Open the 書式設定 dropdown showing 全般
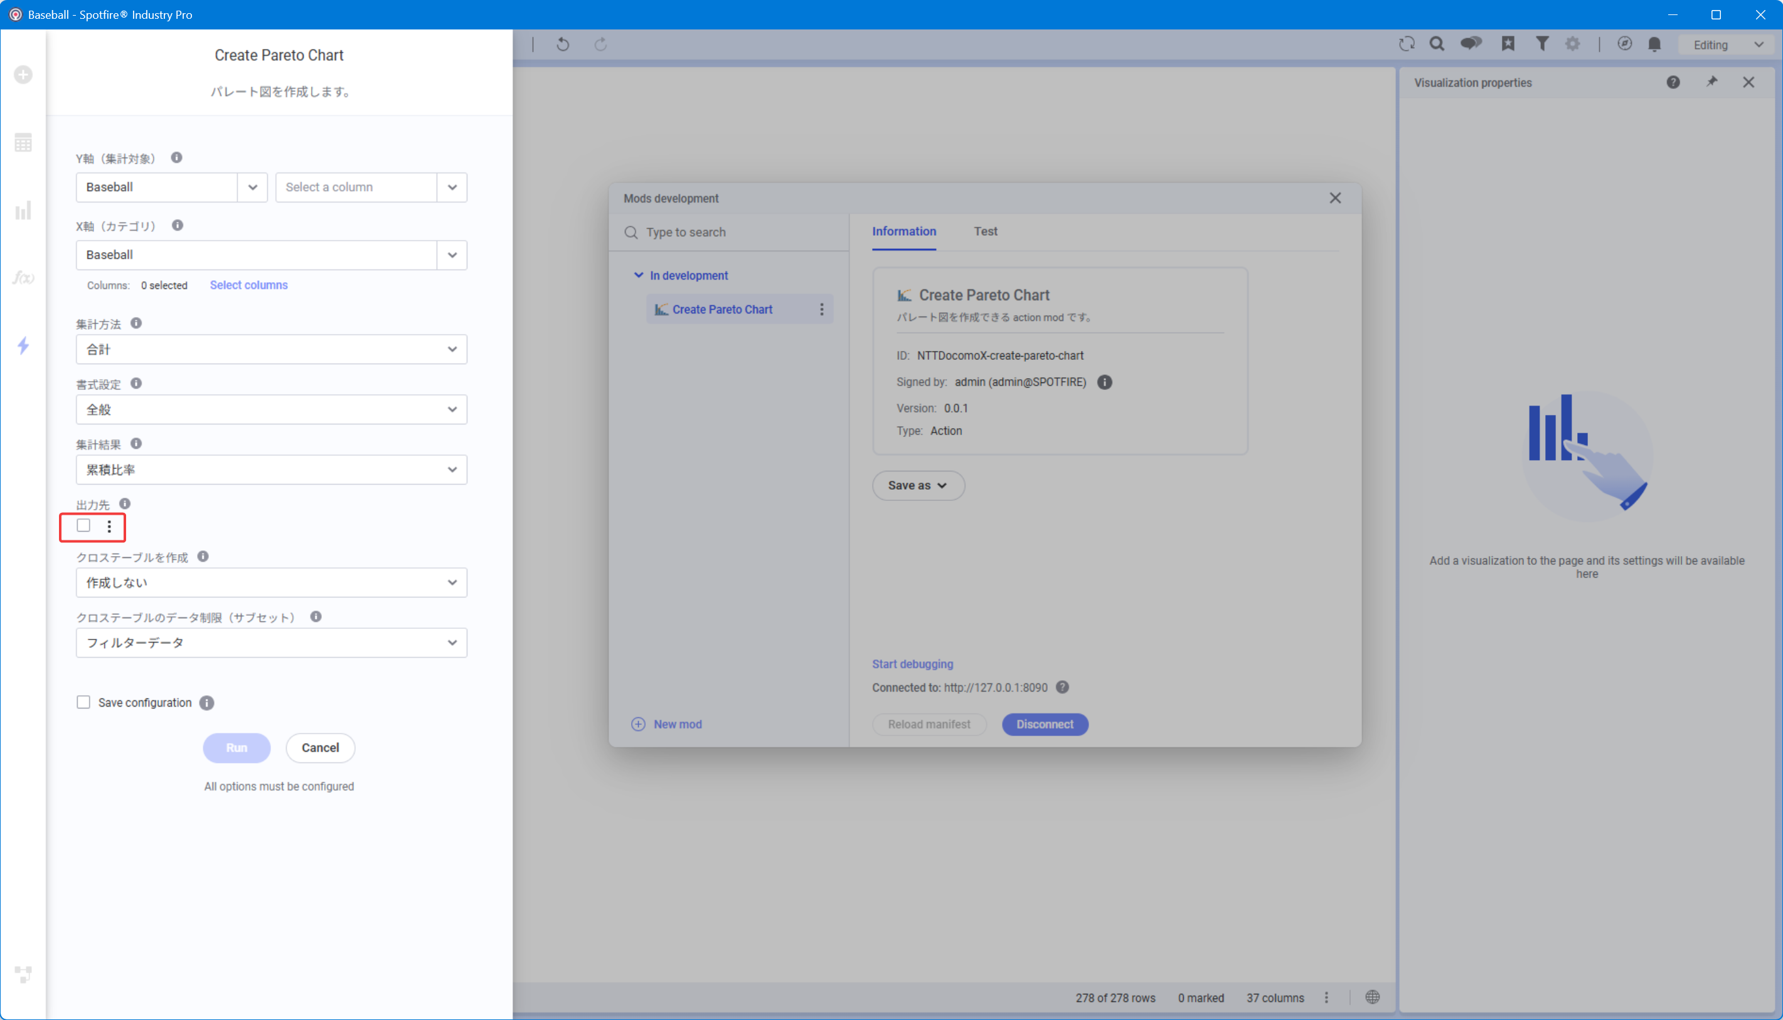The width and height of the screenshot is (1783, 1020). [271, 410]
